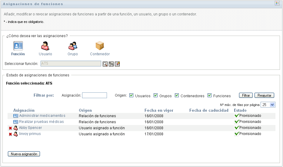Viewport: 283px width, 167px height.
Task: Open the Realizar pruebas médicas link
Action: [42, 122]
